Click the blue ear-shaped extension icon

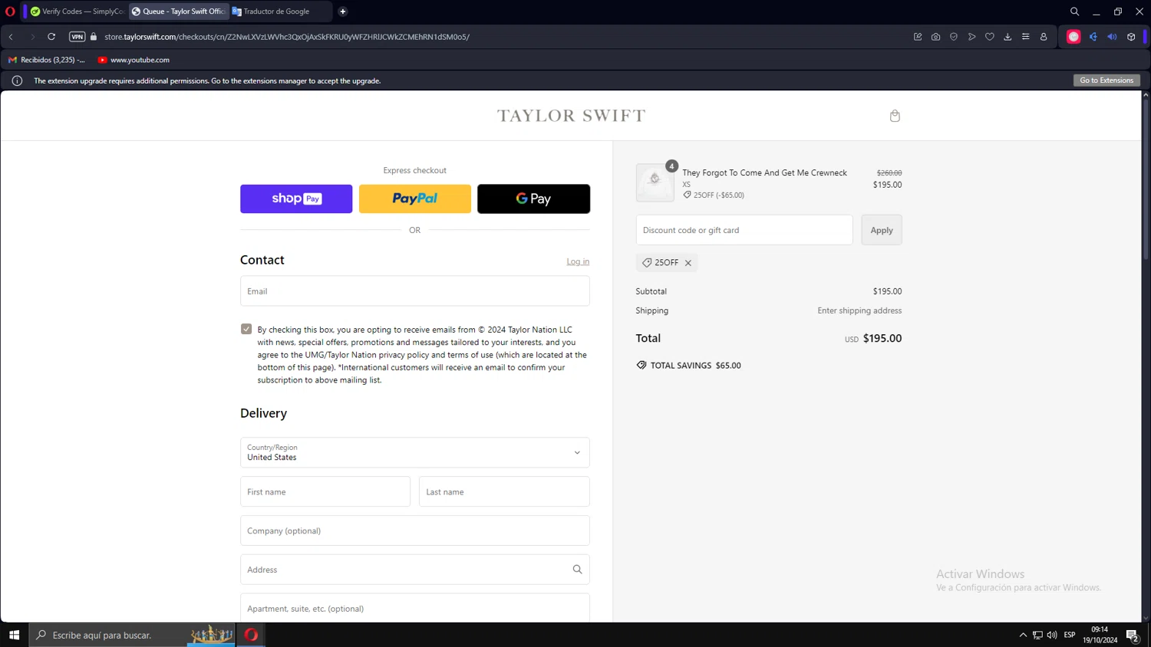(1093, 37)
